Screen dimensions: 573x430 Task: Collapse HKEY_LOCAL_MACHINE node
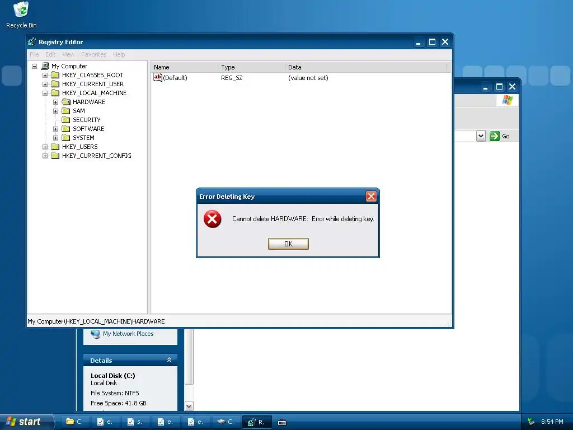45,94
